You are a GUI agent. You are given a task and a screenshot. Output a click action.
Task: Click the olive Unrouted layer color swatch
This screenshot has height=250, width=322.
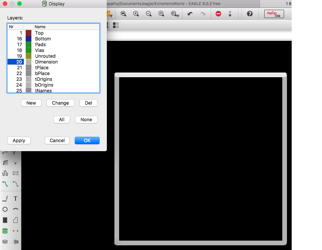click(x=29, y=56)
